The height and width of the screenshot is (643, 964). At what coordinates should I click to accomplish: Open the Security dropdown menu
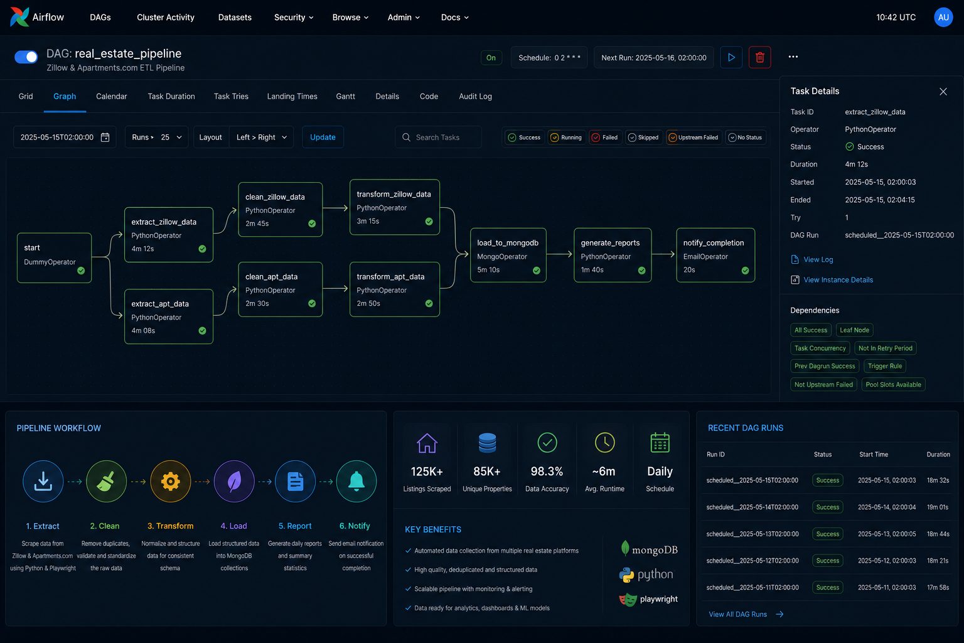coord(294,18)
